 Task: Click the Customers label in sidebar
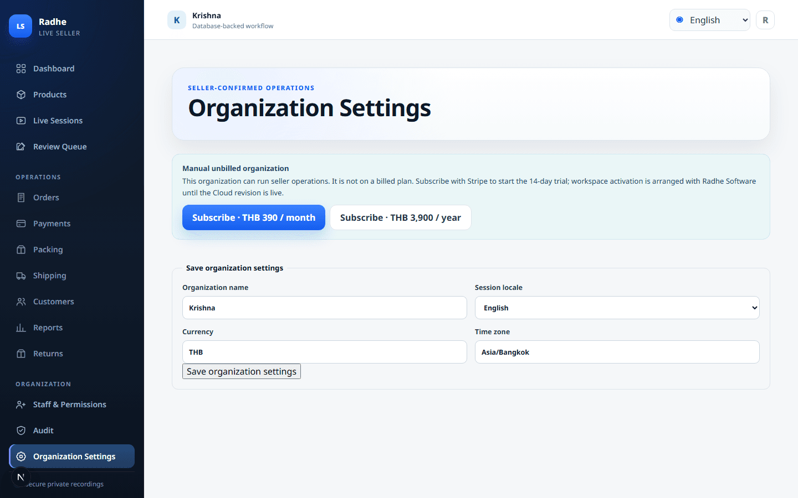(53, 302)
